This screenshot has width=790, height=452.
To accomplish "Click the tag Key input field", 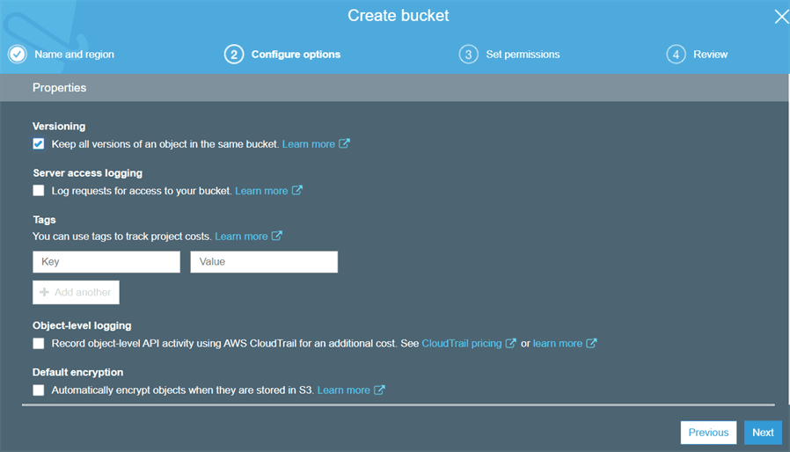I will tap(106, 262).
